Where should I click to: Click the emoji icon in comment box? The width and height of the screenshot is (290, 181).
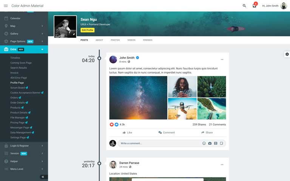tap(204, 143)
